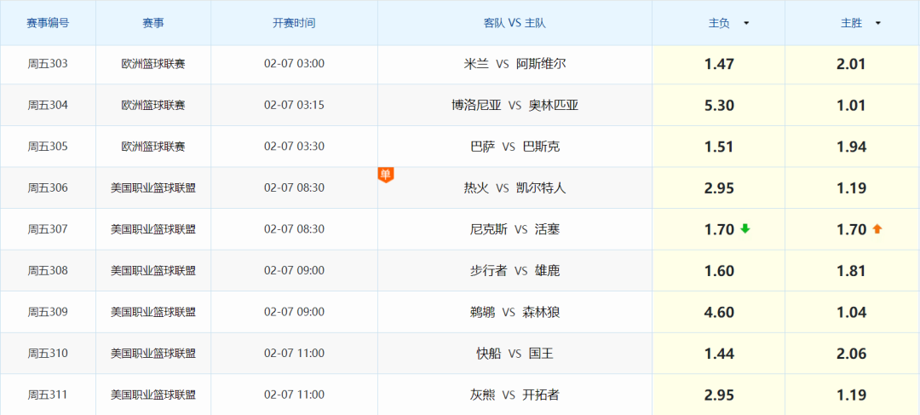This screenshot has height=415, width=920.
Task: Select matchup 尼克斯 VS 活塞
Action: pyautogui.click(x=515, y=229)
